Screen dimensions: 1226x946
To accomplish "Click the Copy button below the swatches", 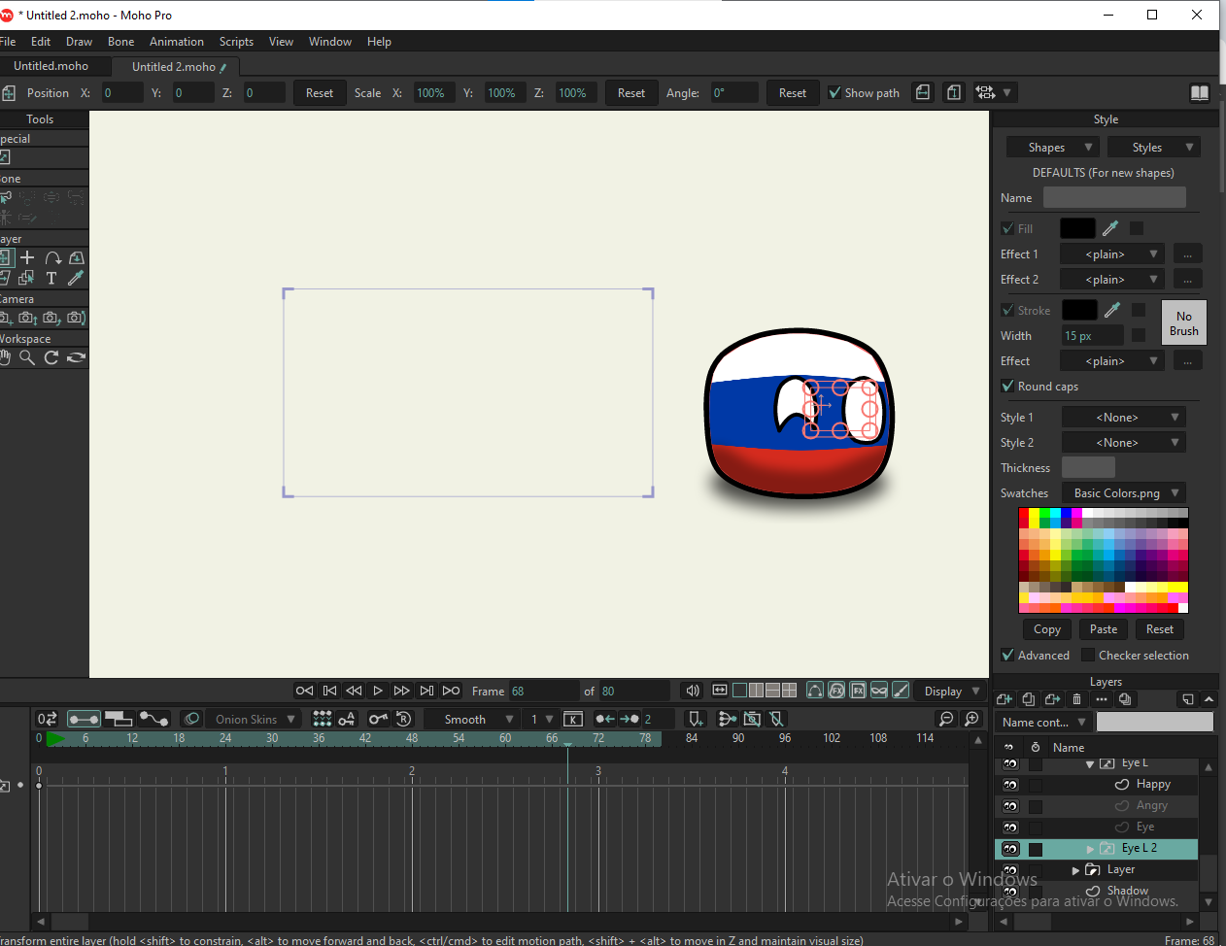I will (x=1046, y=628).
